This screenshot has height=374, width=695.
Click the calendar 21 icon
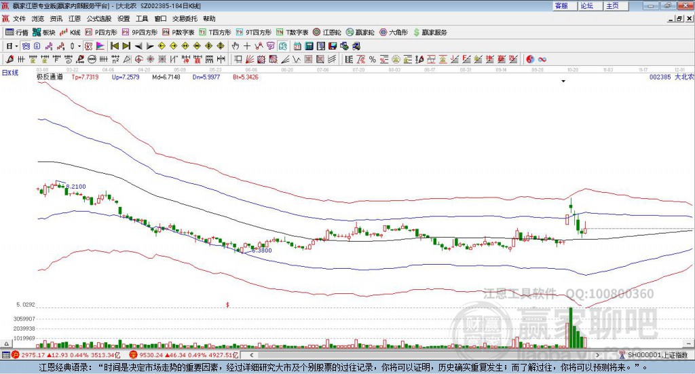297,46
